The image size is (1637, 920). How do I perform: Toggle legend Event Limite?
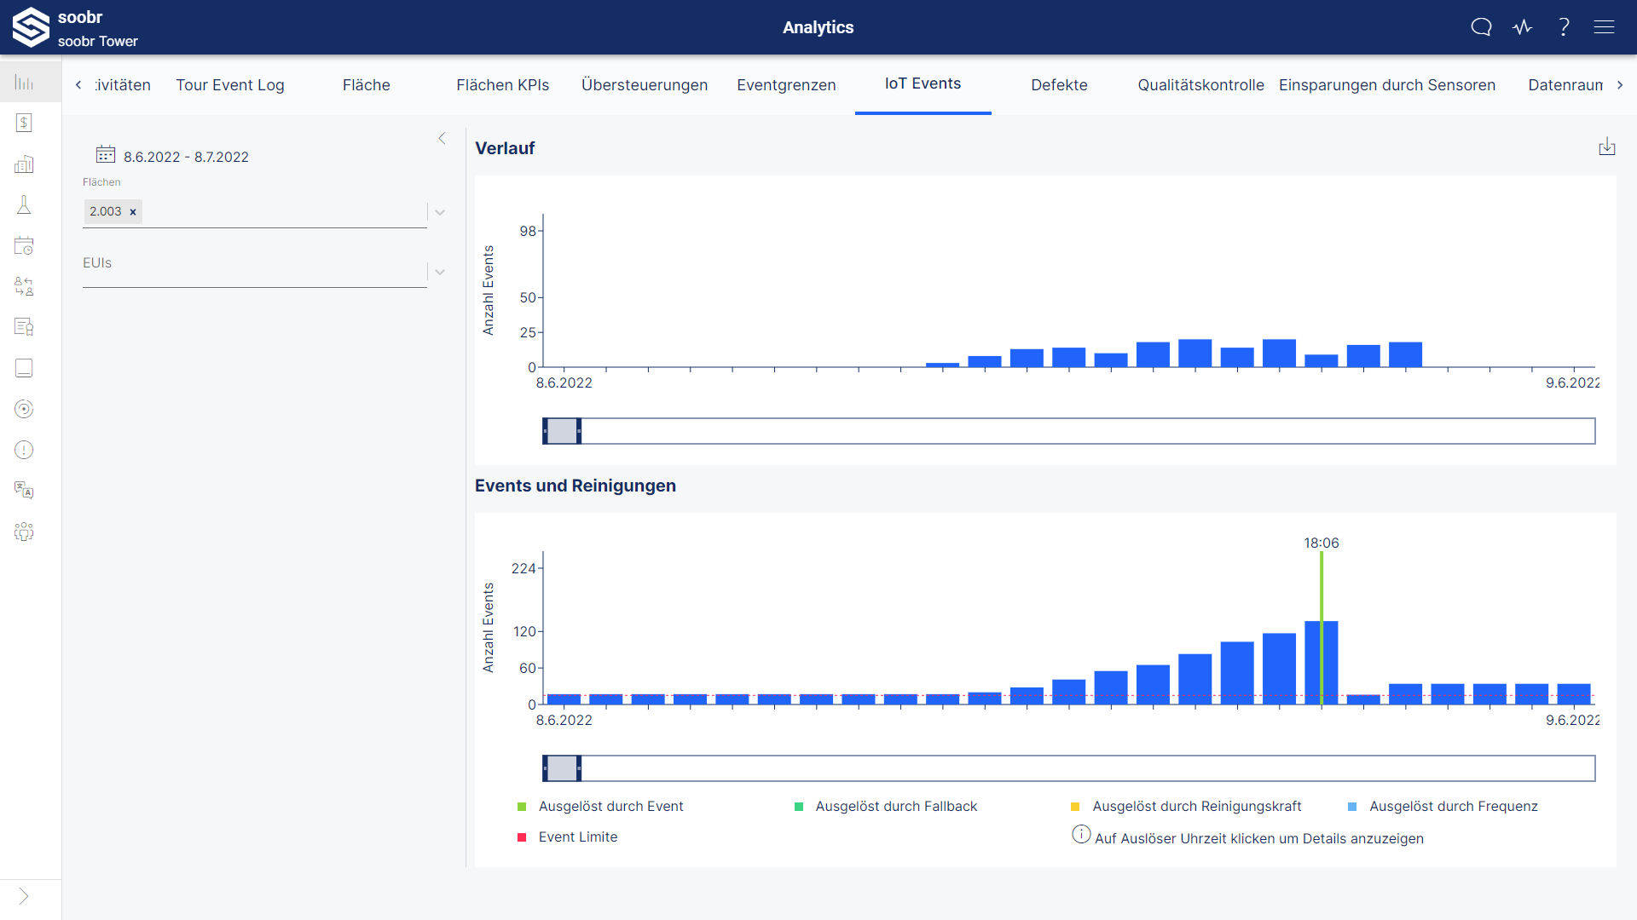pos(567,837)
